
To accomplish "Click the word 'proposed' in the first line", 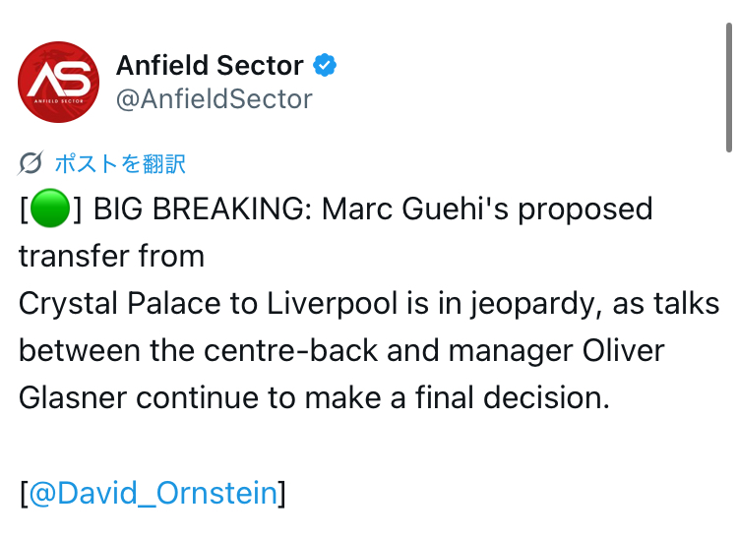I will tap(585, 209).
